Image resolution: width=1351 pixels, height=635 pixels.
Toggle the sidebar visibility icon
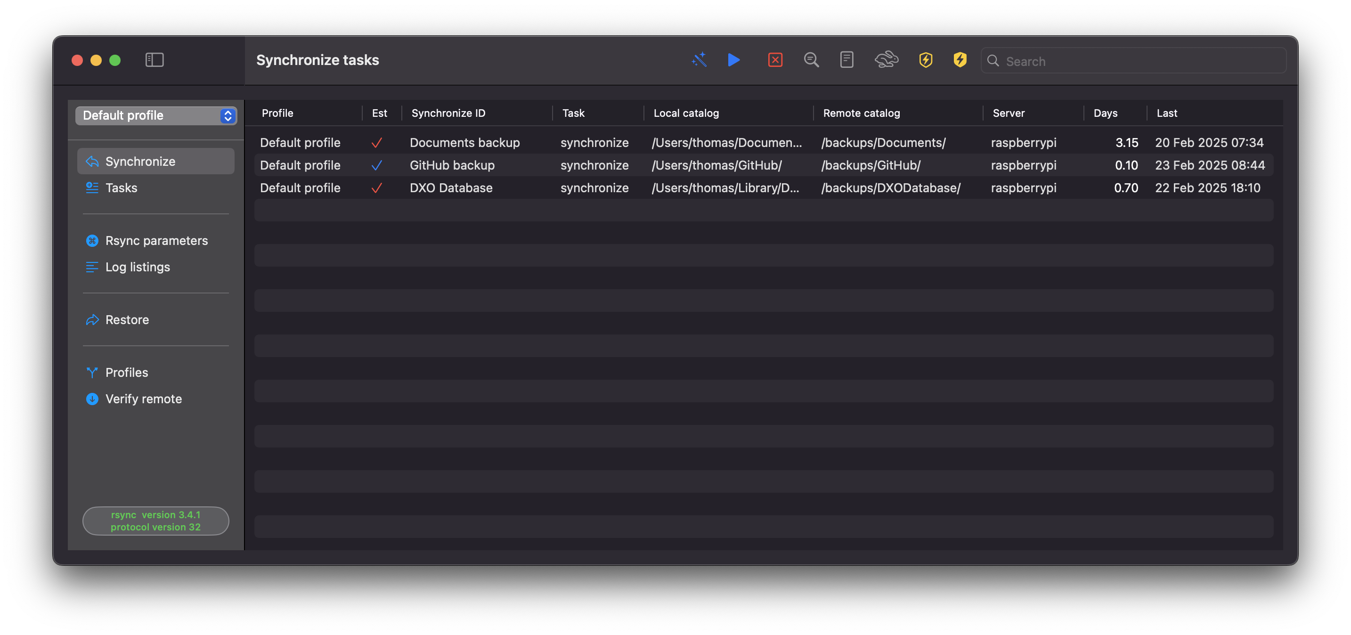154,60
